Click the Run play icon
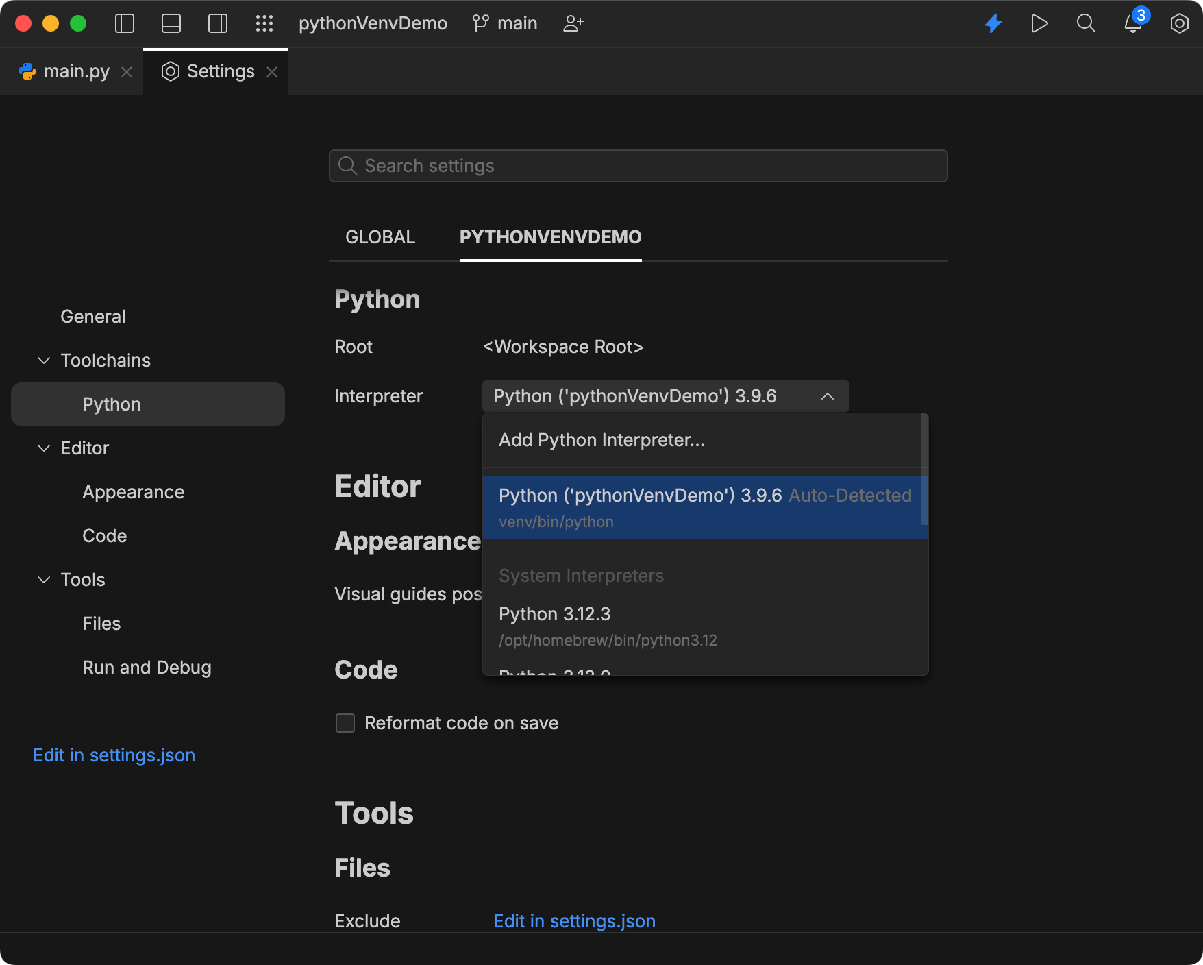The image size is (1203, 965). tap(1039, 23)
